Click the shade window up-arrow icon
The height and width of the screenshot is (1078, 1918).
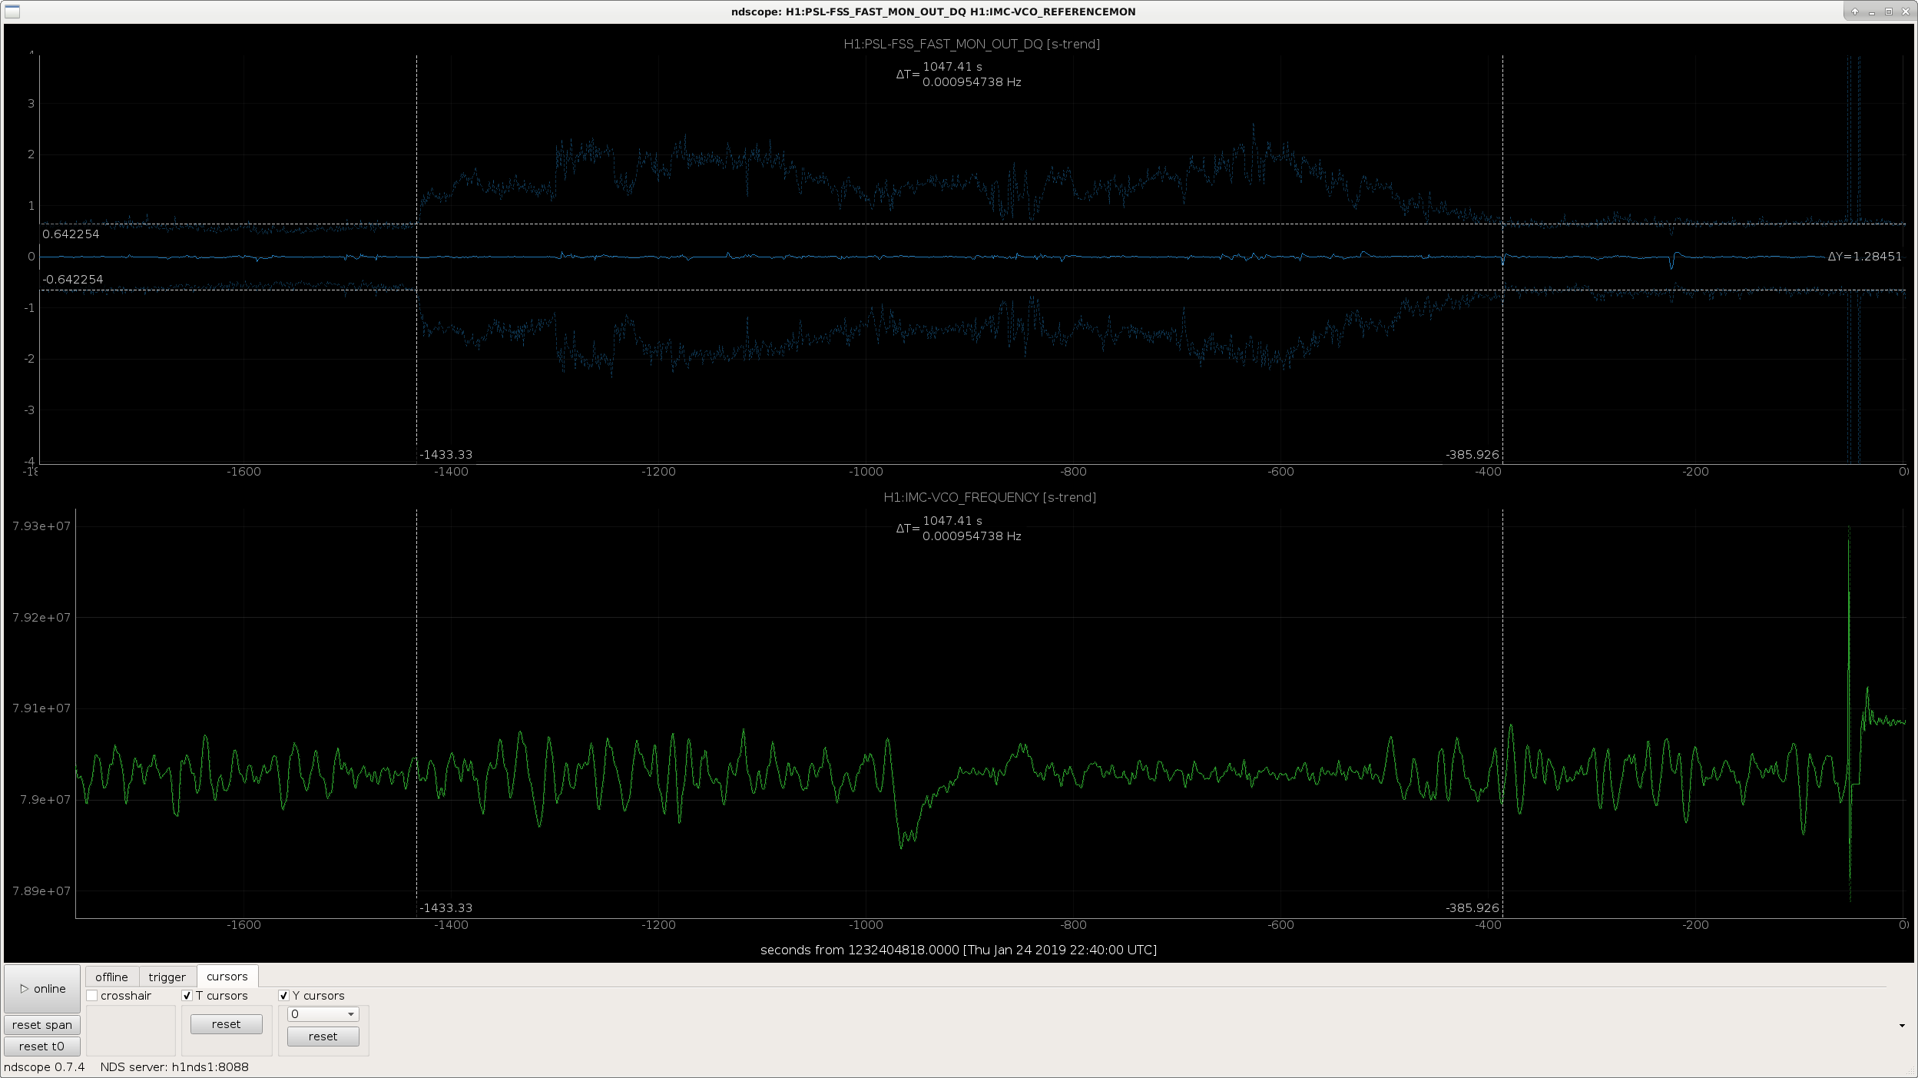click(x=1854, y=12)
